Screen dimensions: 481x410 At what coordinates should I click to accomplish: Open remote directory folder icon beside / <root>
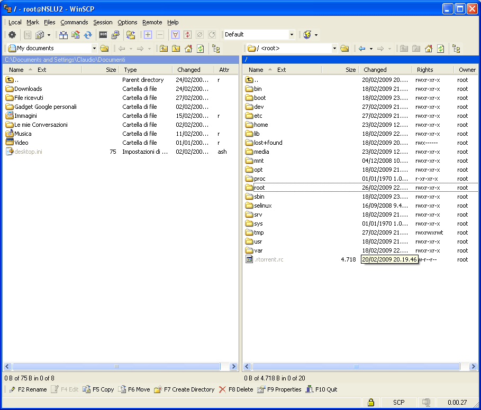click(344, 49)
